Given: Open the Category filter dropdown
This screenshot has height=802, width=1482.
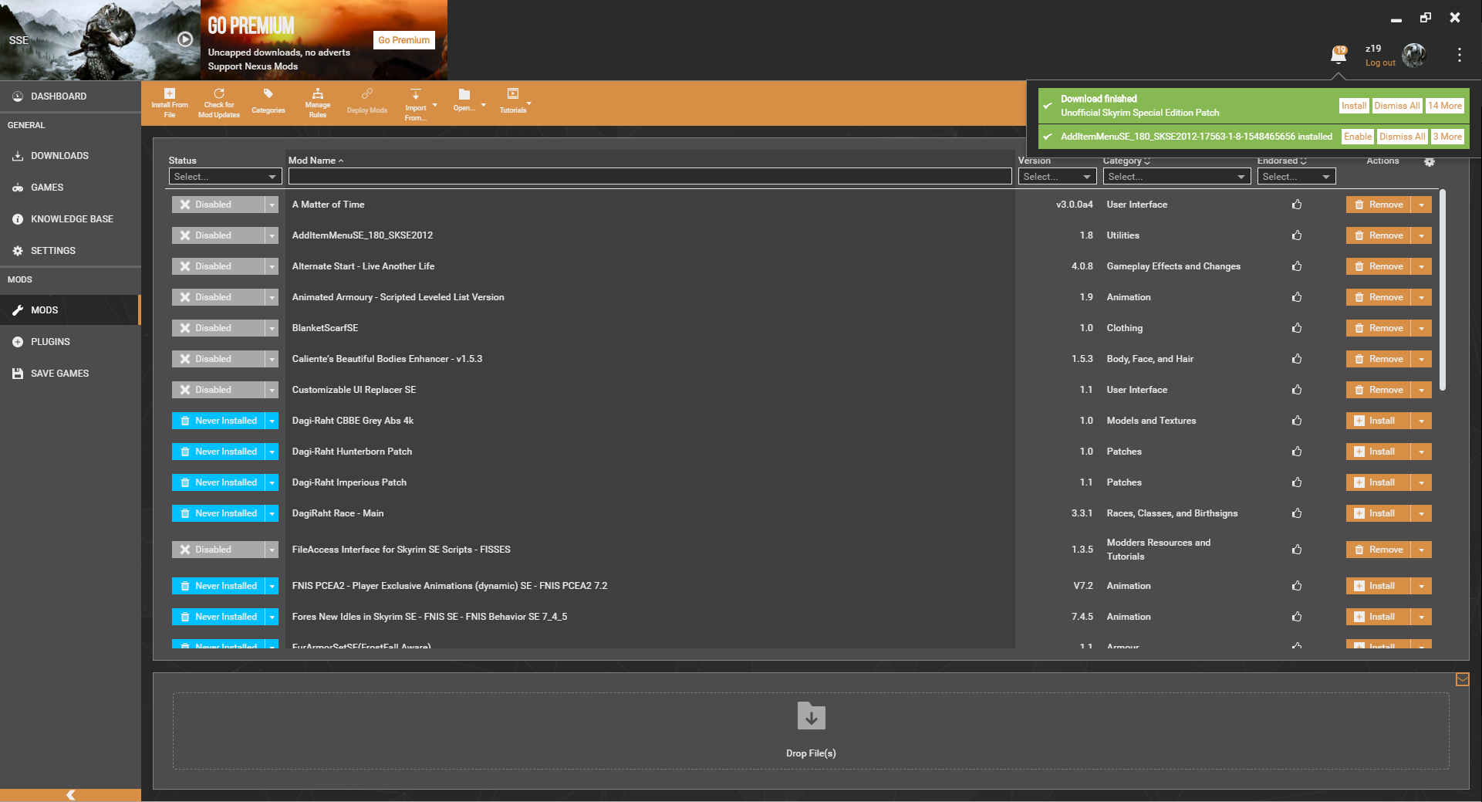Looking at the screenshot, I should pos(1176,177).
